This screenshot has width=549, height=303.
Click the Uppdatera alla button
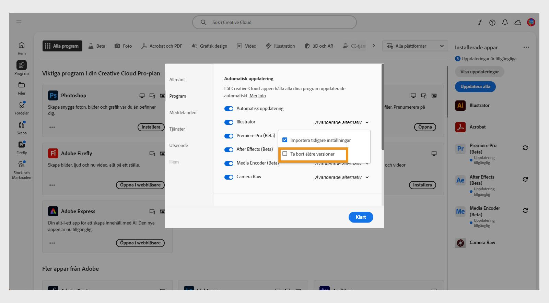(475, 87)
